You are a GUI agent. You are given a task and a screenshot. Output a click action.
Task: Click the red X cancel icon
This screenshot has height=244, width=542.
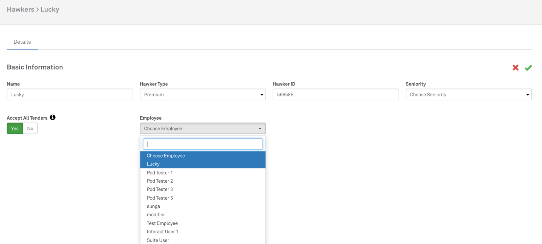[x=516, y=68]
